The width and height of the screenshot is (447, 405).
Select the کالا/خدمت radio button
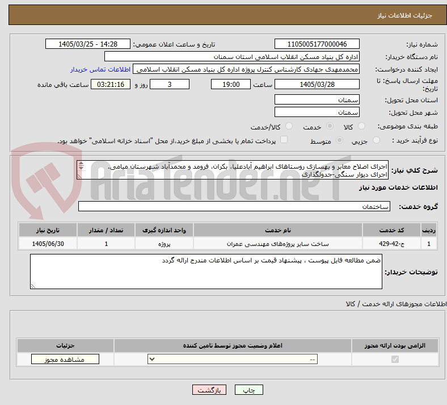pyautogui.click(x=289, y=126)
